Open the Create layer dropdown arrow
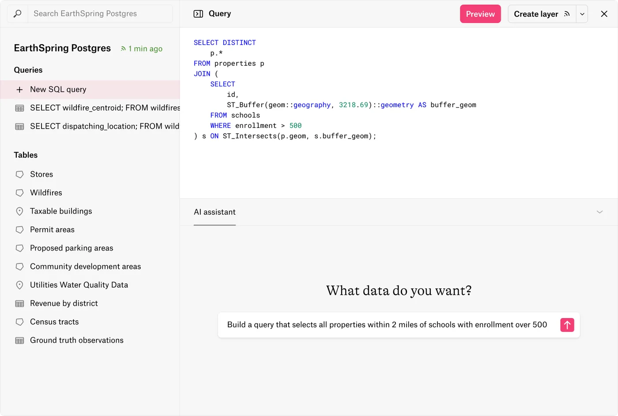This screenshot has height=416, width=618. (582, 14)
